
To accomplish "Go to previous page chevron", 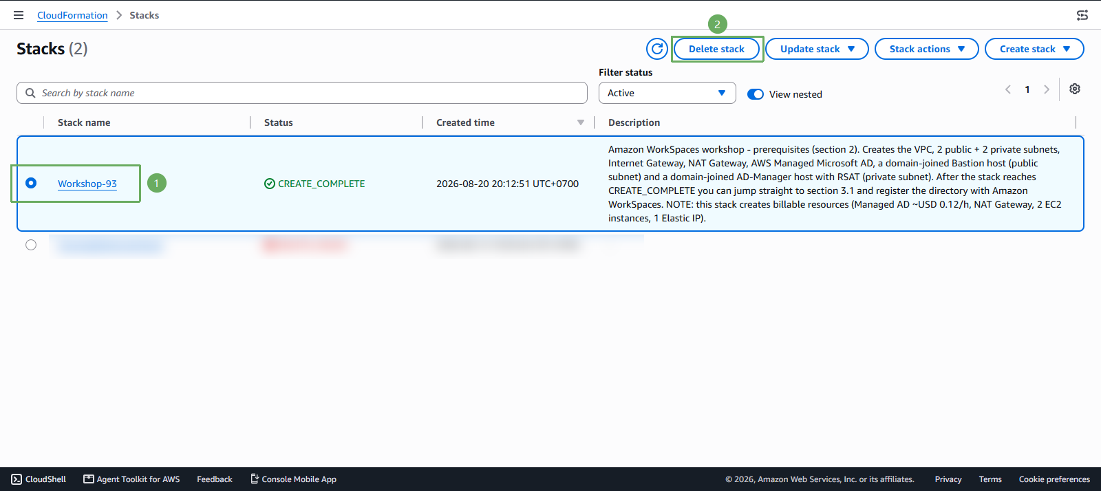I will [x=1008, y=89].
